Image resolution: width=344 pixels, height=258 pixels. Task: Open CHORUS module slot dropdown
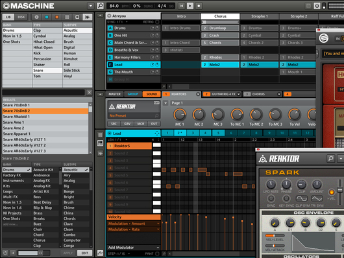(279, 94)
